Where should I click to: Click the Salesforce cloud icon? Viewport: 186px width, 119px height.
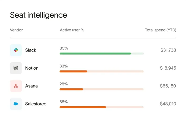(x=16, y=104)
